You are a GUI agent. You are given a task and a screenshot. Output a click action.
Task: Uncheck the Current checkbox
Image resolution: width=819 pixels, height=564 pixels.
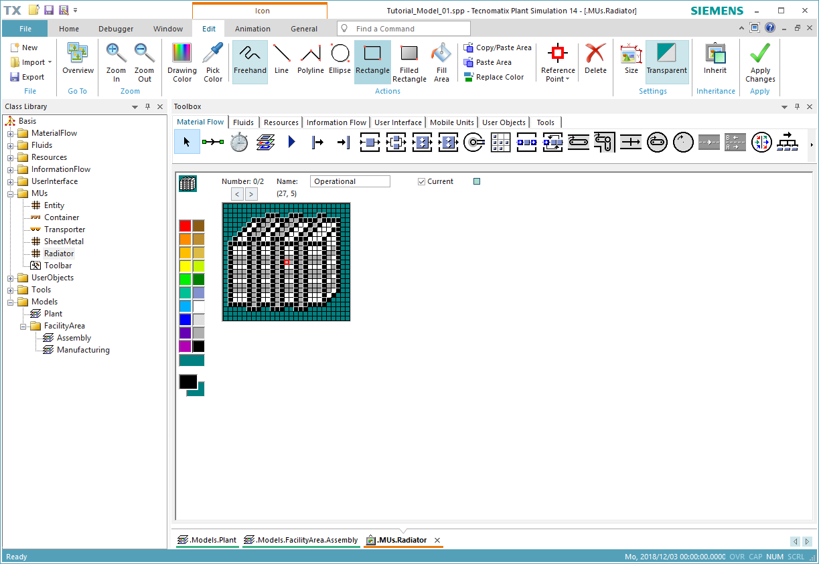click(x=422, y=181)
